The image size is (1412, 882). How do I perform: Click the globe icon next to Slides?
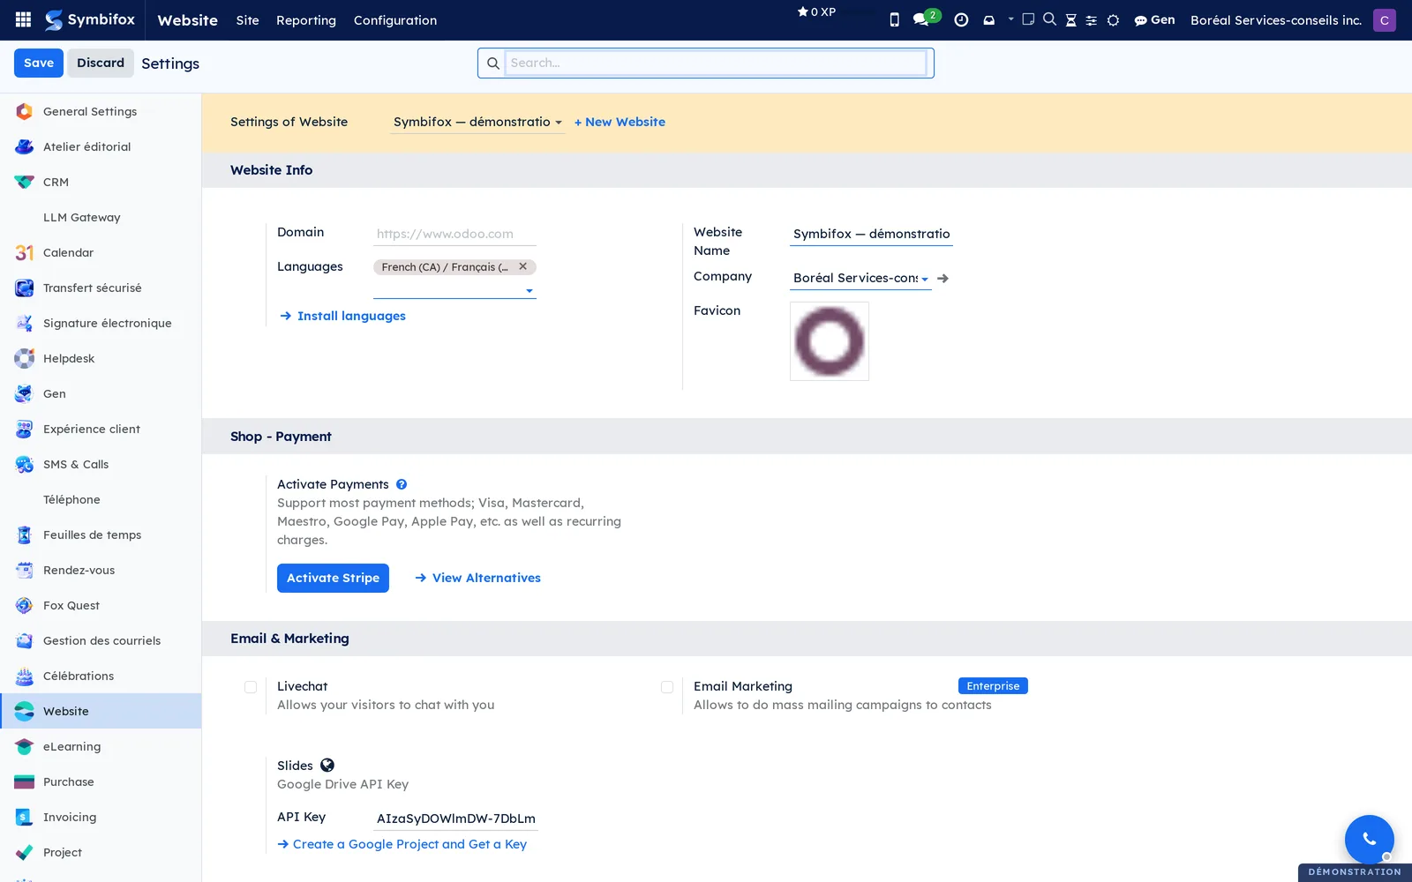pos(327,765)
